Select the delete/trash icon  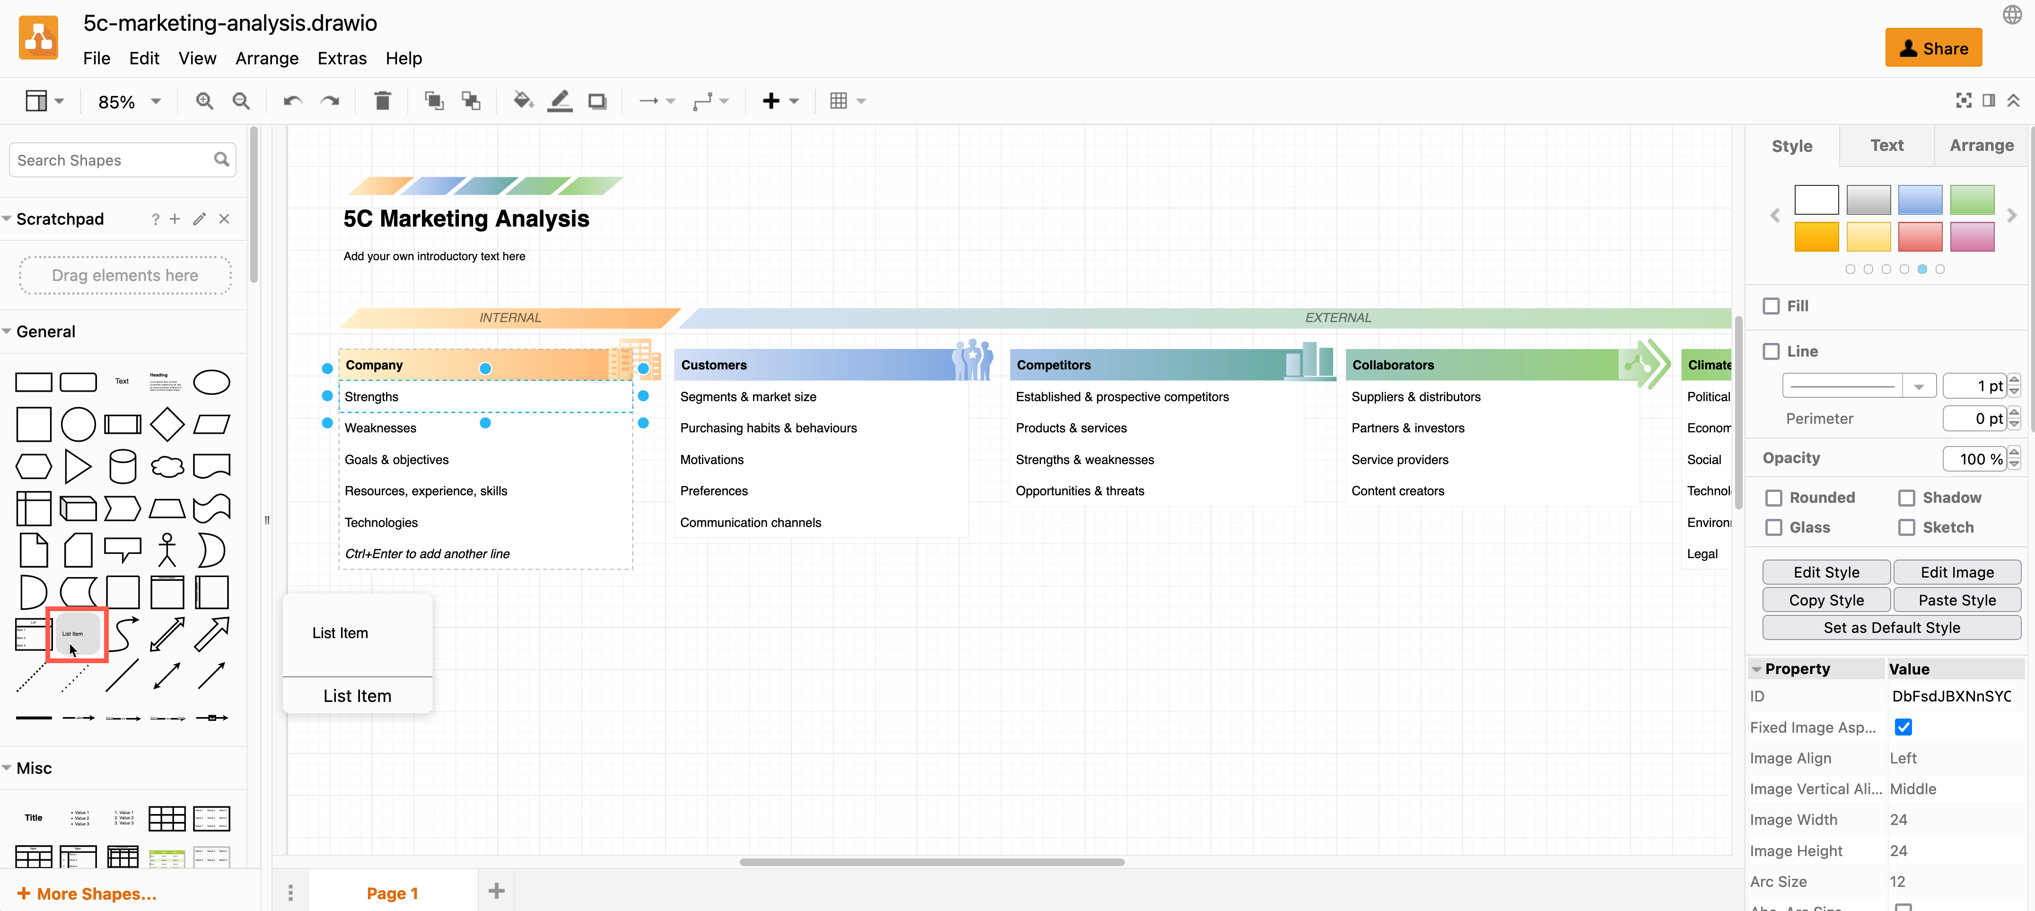coord(382,101)
